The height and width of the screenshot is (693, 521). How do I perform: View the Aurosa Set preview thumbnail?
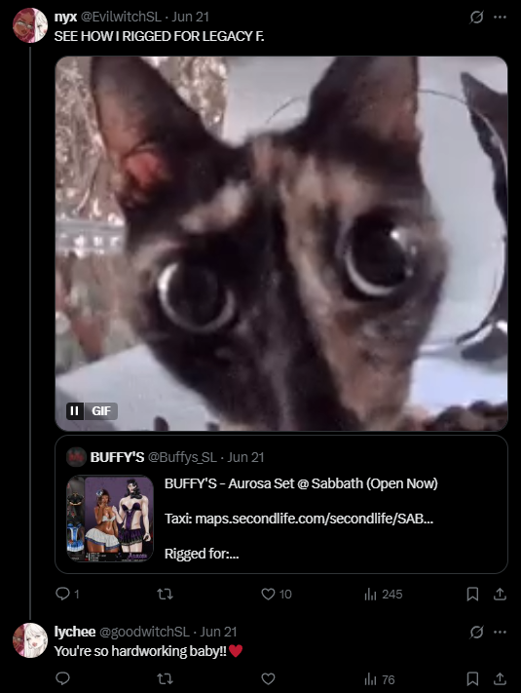pyautogui.click(x=110, y=519)
